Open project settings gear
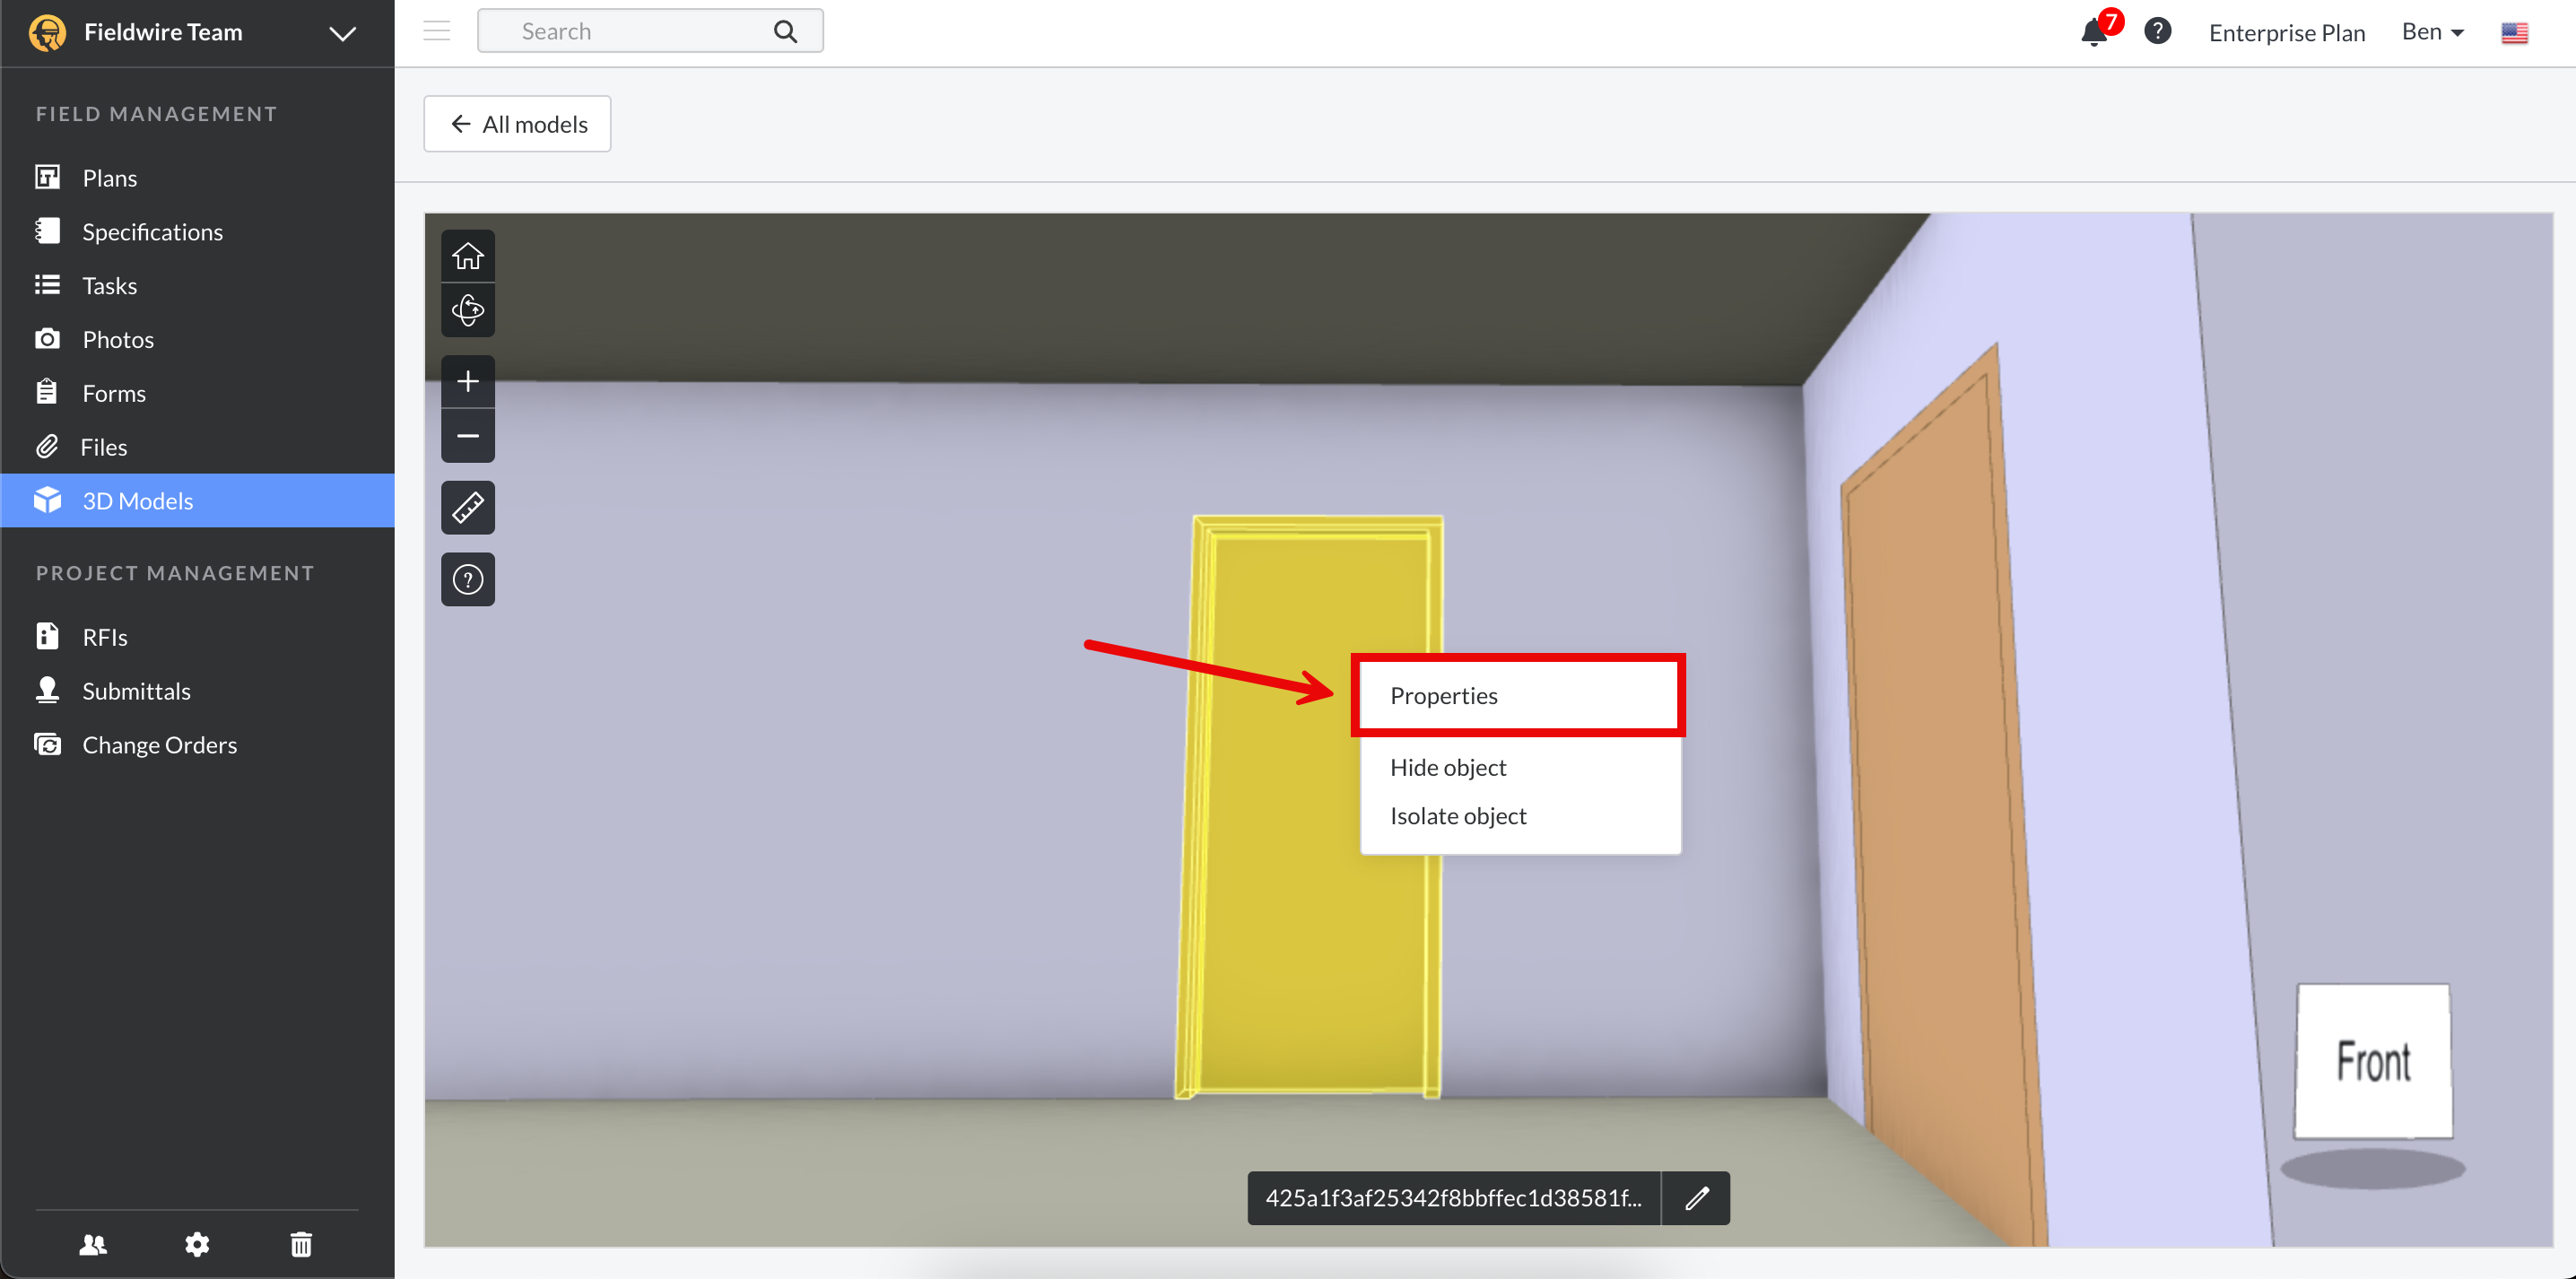 [197, 1245]
